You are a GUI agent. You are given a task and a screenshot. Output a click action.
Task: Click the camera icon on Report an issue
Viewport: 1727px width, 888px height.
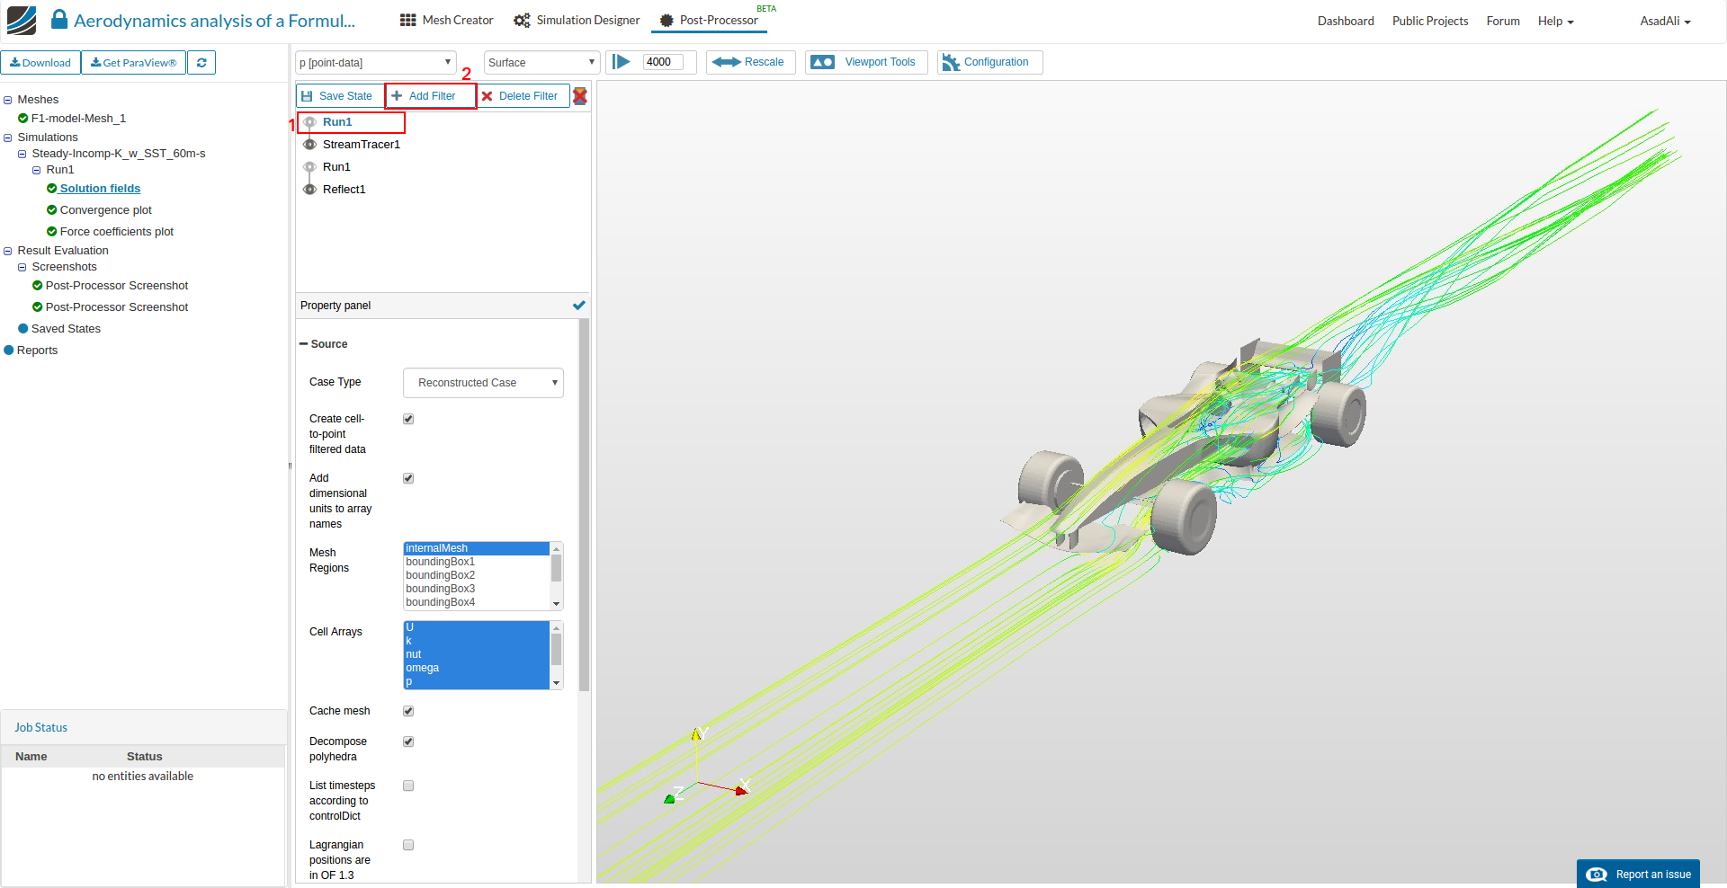[x=1597, y=875]
